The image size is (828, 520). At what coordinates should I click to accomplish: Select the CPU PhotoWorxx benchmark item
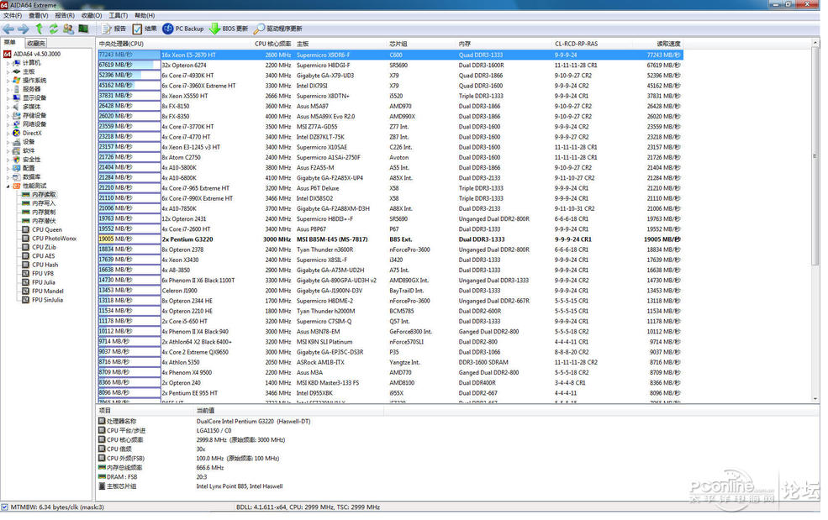click(54, 239)
